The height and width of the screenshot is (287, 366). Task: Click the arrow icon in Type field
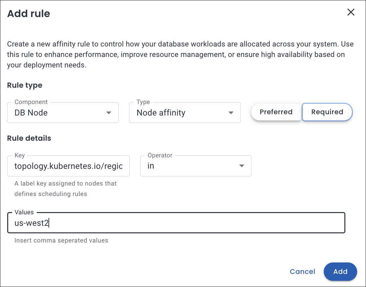click(231, 113)
